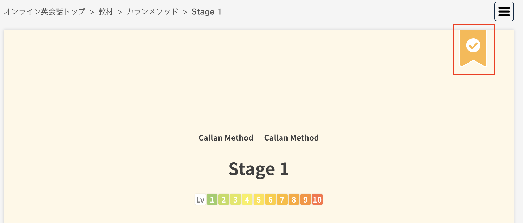Click the right Callan Method label
The height and width of the screenshot is (223, 523).
tap(291, 138)
